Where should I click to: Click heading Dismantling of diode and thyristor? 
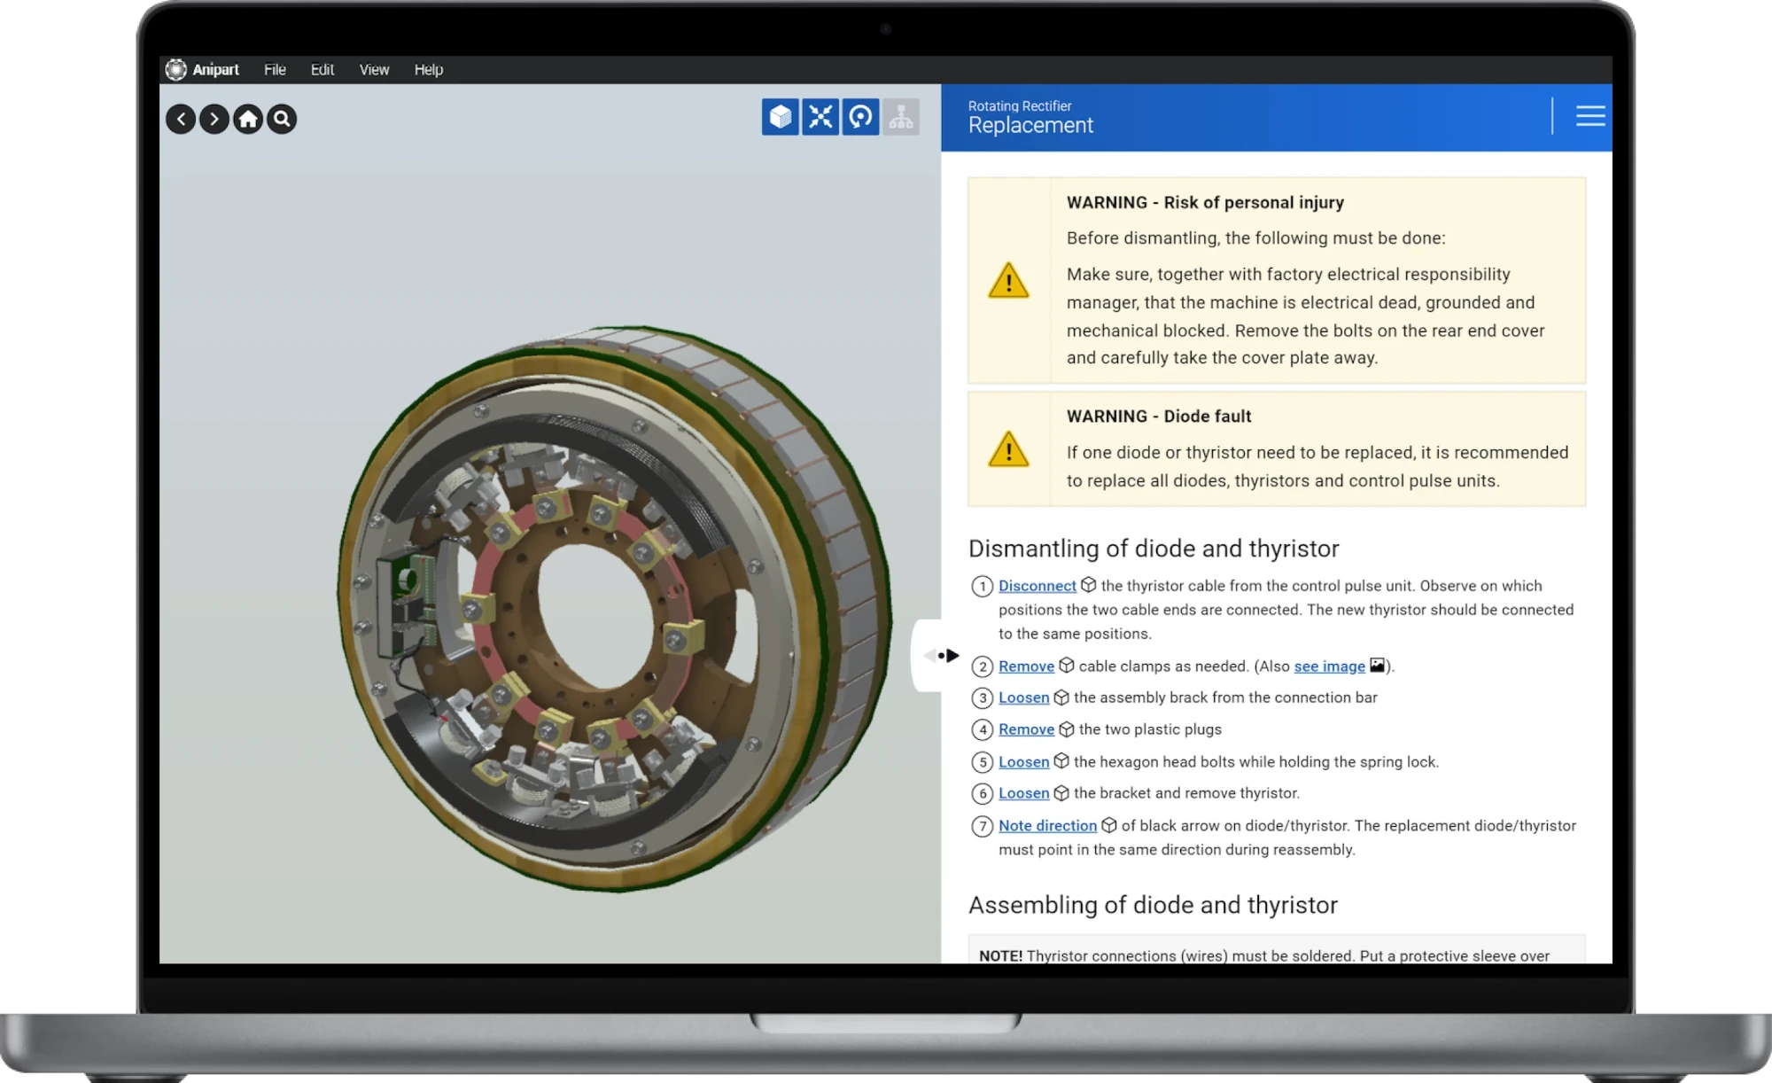pos(1154,549)
